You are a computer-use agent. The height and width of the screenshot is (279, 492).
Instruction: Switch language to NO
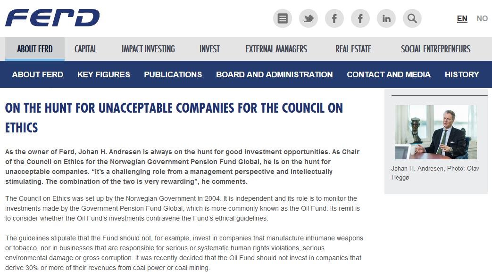(482, 18)
